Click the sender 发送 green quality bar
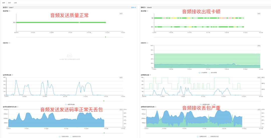This screenshot has height=138, width=271. click(61, 22)
